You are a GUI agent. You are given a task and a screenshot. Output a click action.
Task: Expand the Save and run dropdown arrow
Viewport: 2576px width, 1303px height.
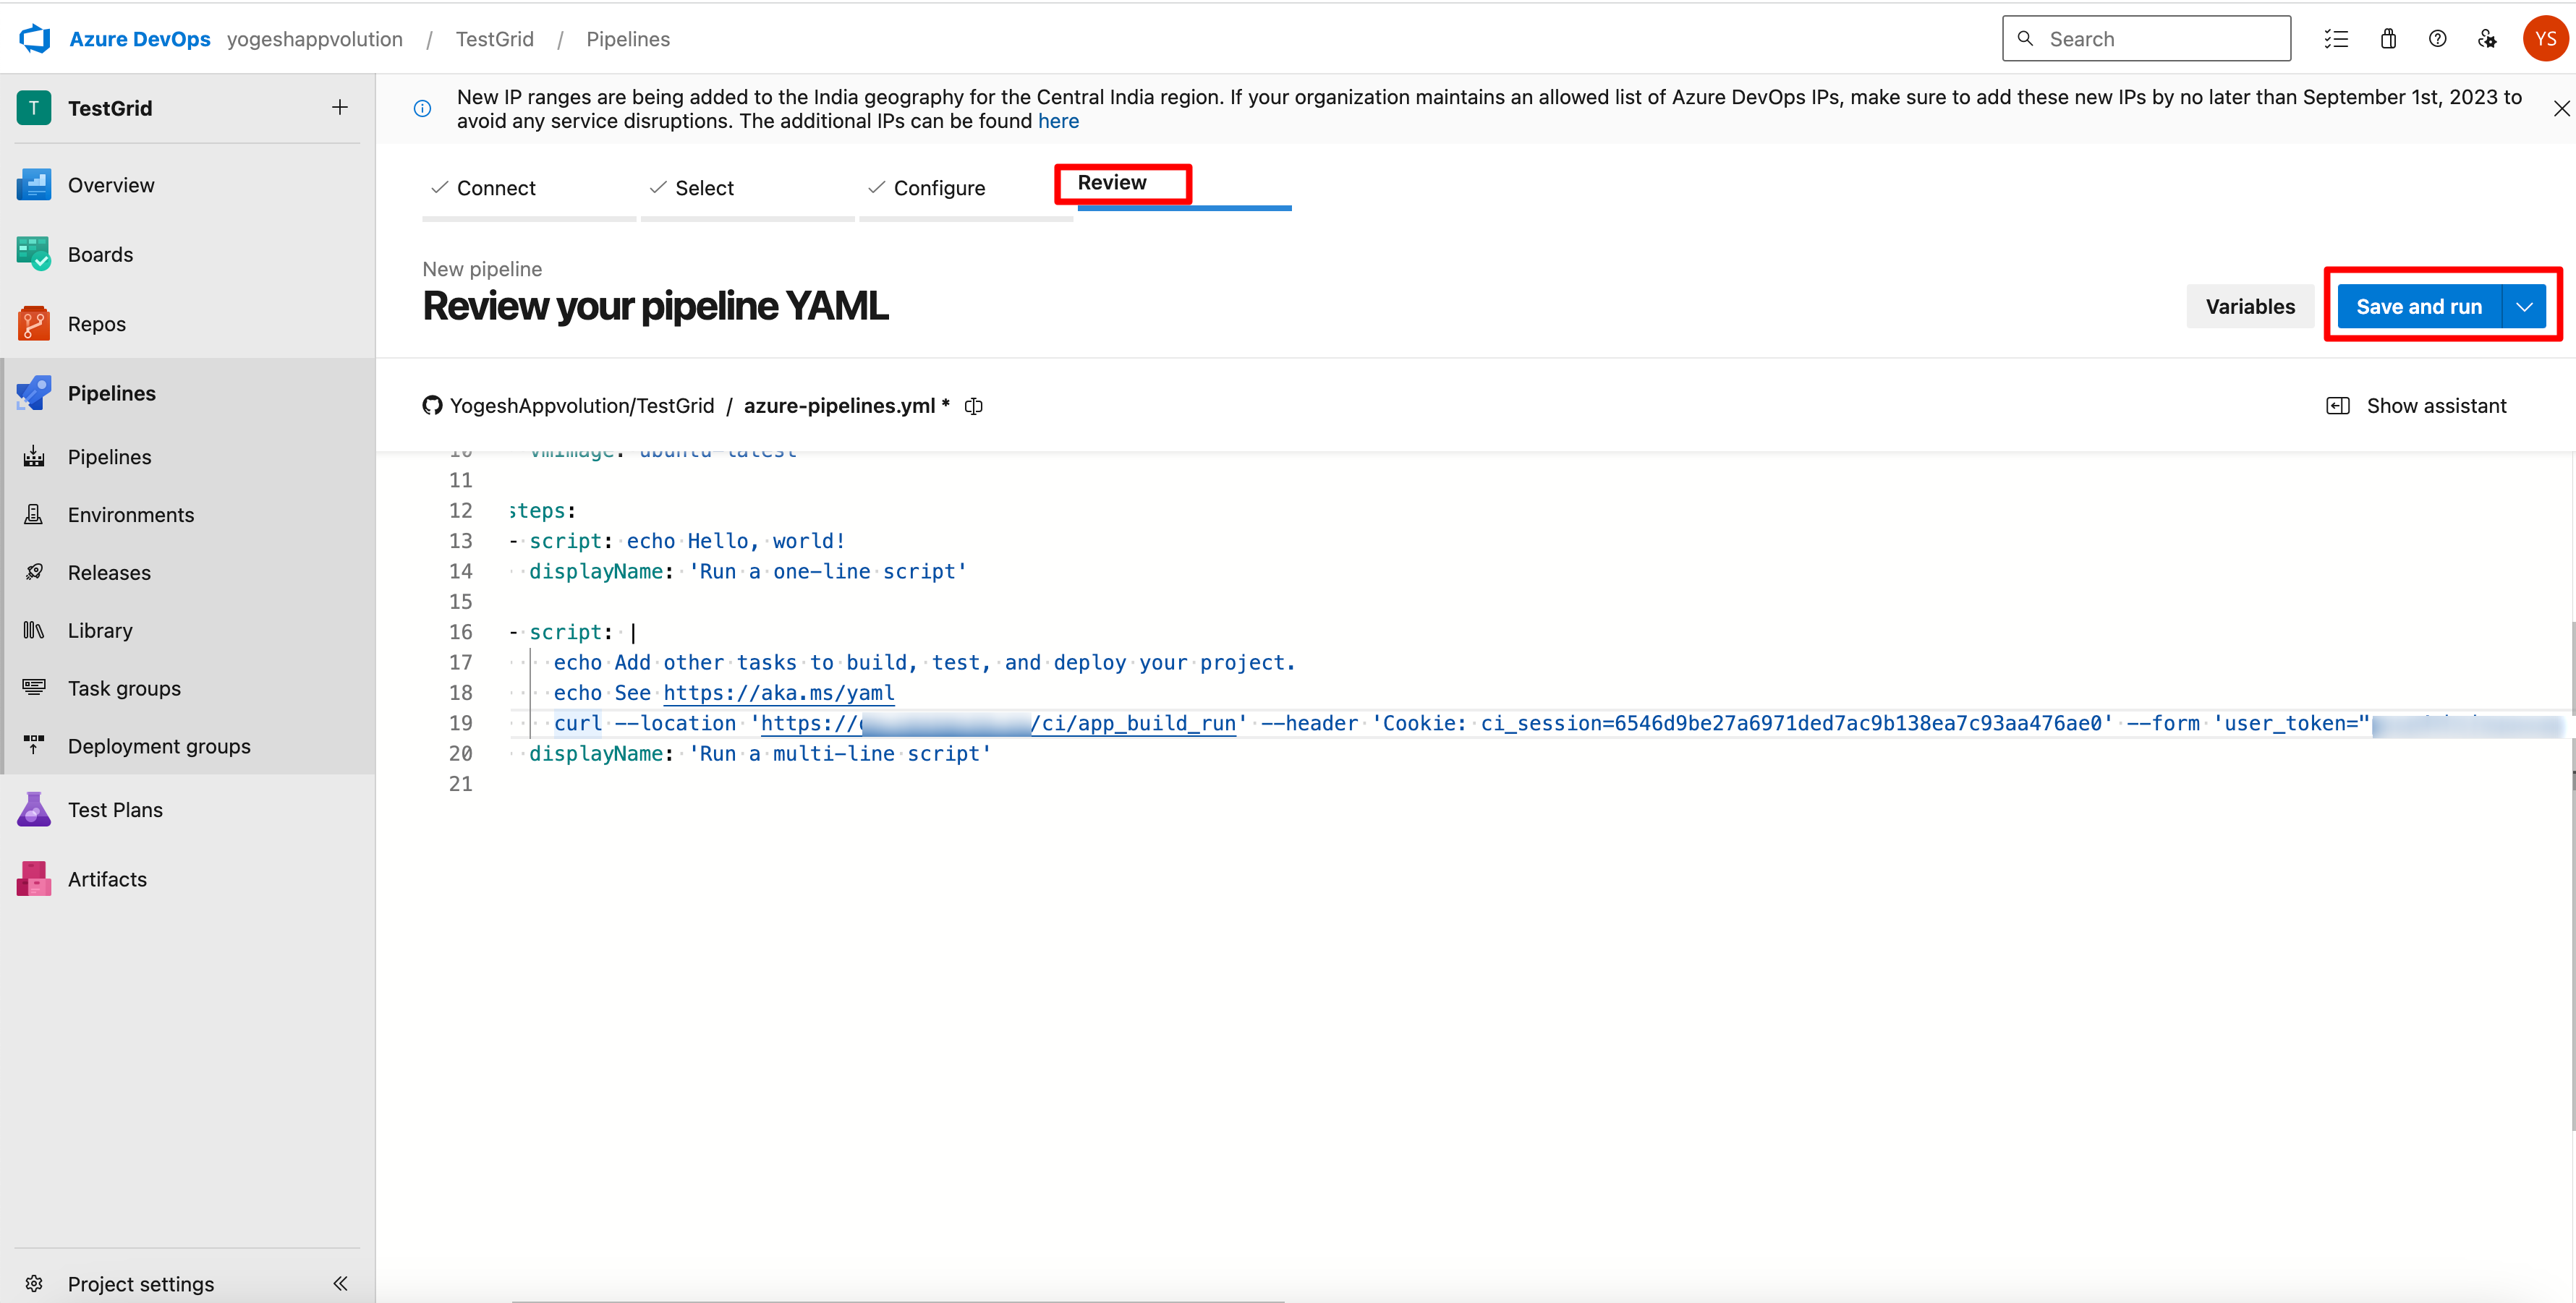pos(2524,307)
